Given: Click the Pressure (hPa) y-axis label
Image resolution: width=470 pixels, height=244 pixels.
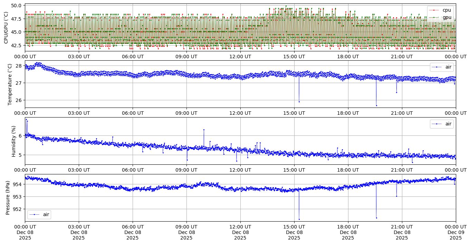Looking at the screenshot, I should tap(8, 198).
